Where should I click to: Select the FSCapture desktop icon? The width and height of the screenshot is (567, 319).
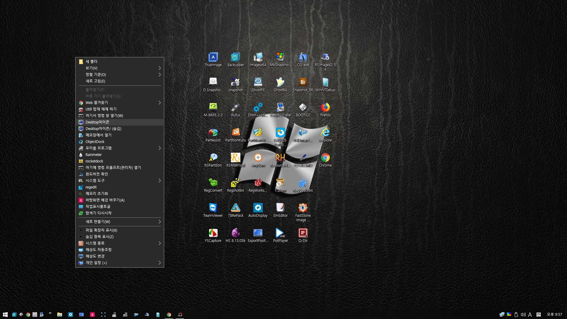(213, 235)
